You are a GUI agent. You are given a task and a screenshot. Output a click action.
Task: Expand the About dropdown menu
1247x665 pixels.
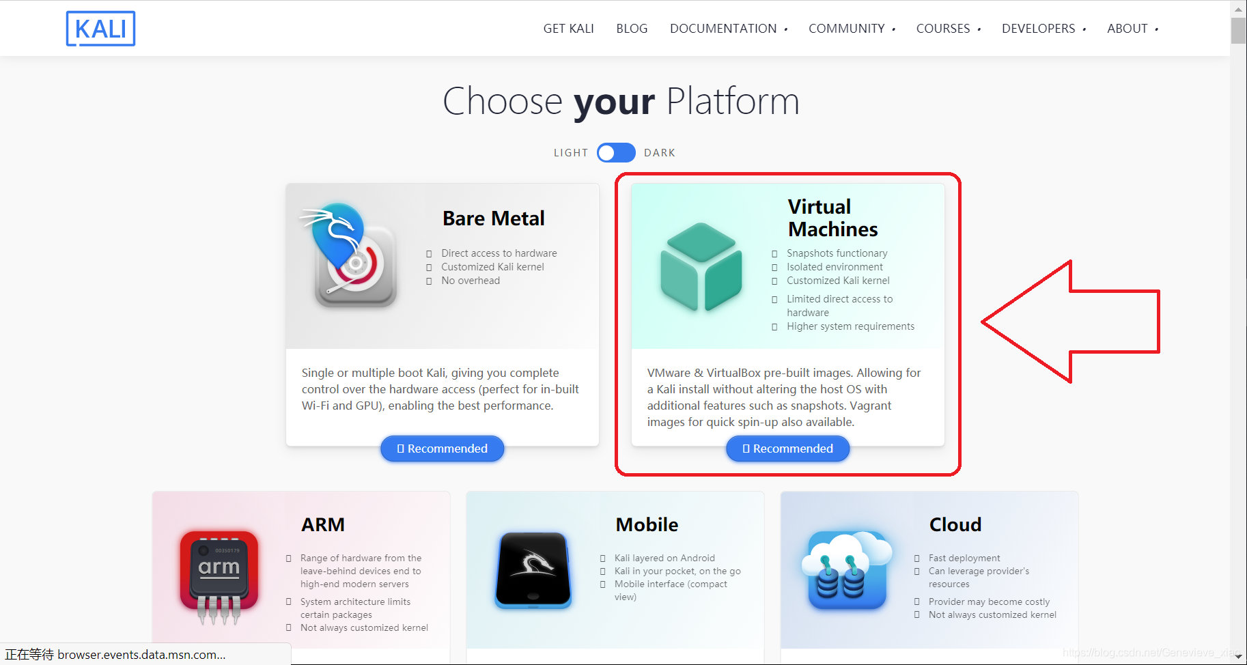pos(1132,29)
